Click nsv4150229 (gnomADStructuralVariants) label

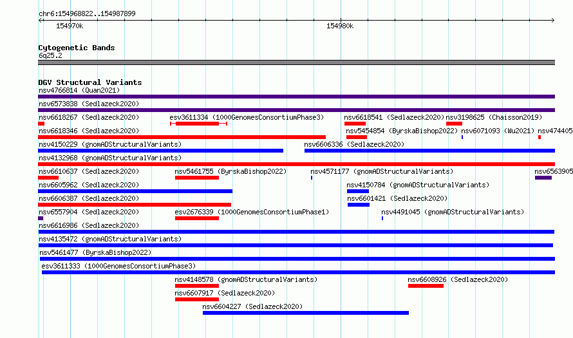point(110,144)
